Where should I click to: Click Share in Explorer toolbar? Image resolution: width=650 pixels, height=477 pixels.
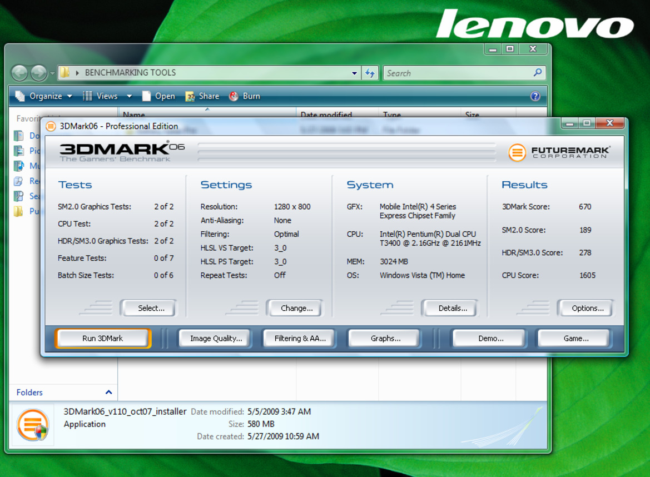click(202, 96)
